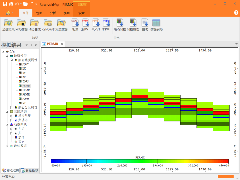Switch to the 视图 ribbon tab
The image size is (240, 180).
pos(66,13)
